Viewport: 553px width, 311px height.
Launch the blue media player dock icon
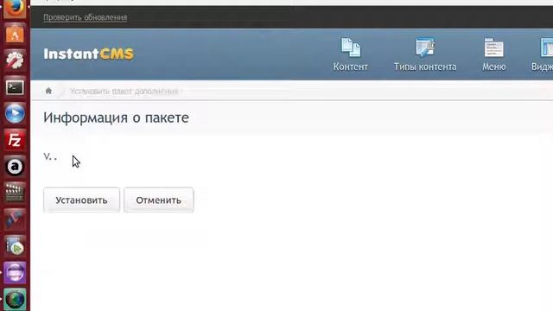coord(15,113)
